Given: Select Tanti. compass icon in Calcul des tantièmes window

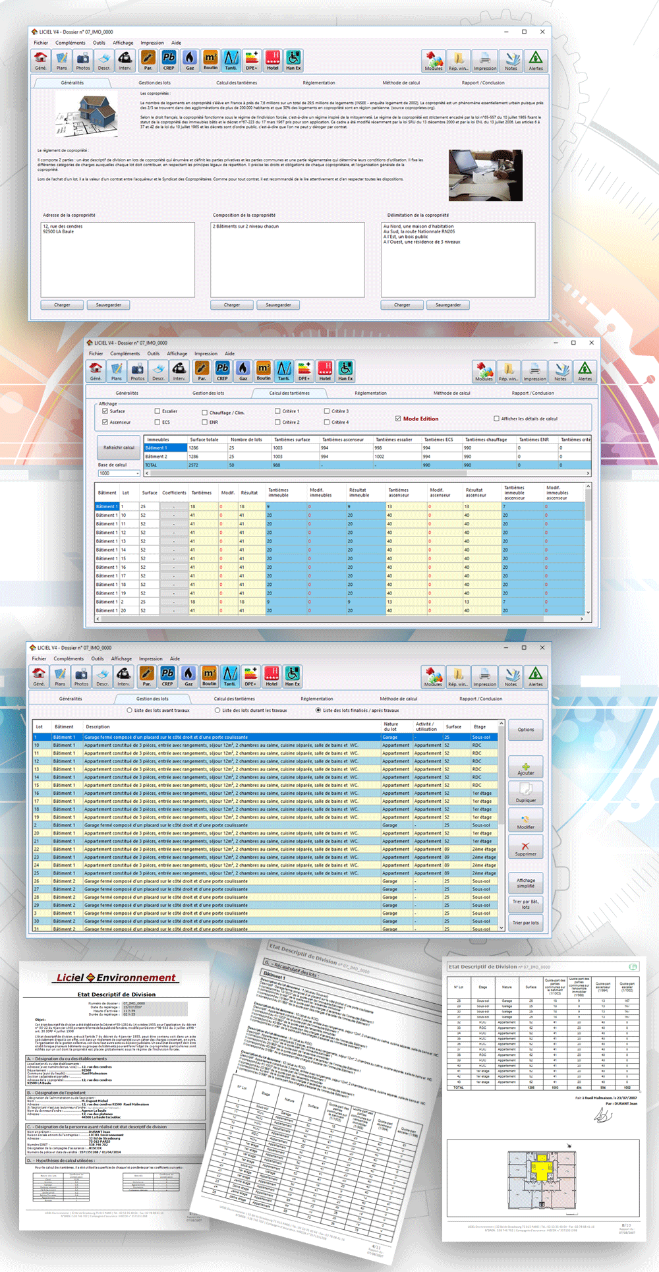Looking at the screenshot, I should coord(284,371).
